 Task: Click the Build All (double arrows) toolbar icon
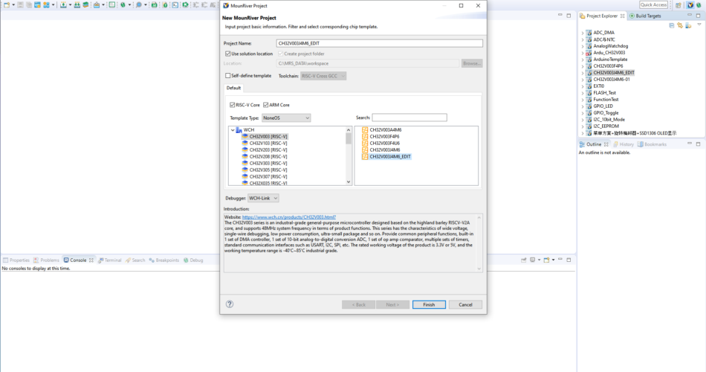77,5
